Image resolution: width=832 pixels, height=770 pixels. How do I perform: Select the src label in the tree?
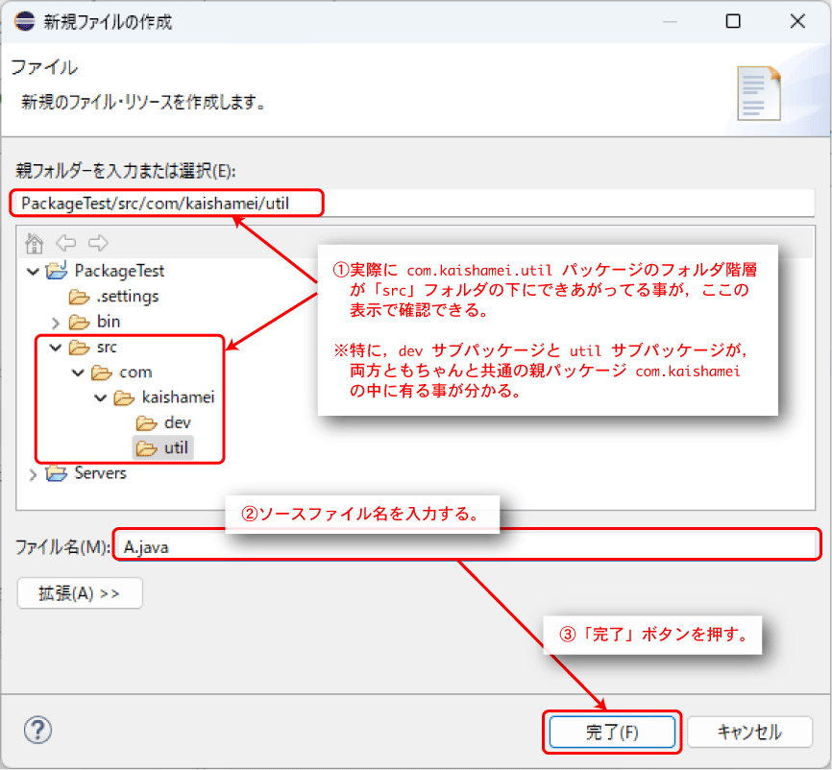[x=107, y=348]
